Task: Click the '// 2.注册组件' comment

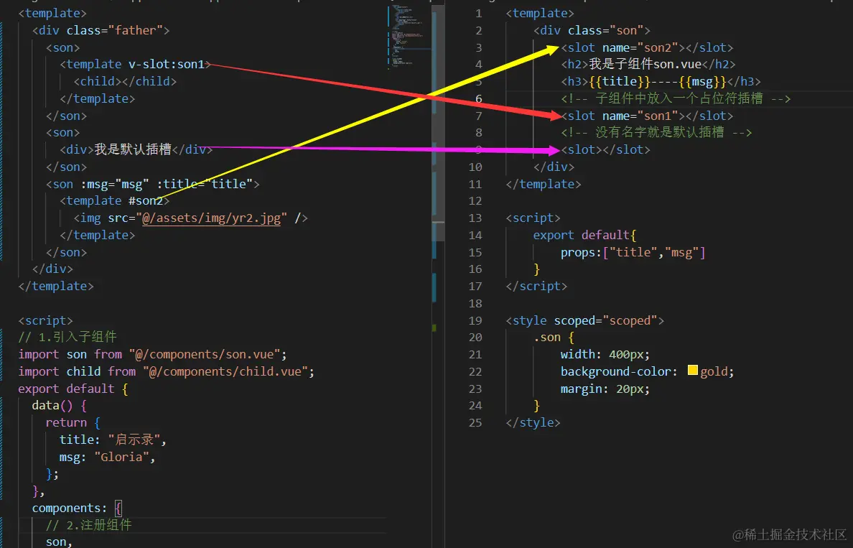Action: pos(88,525)
